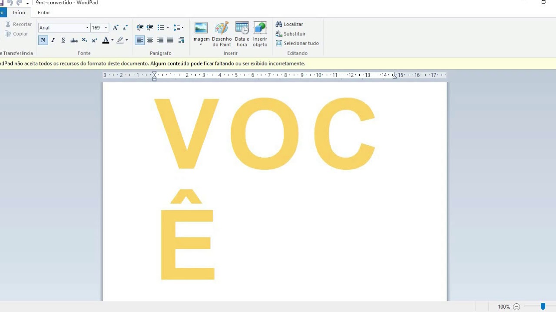Screen dimensions: 556x312
Task: Open the highlight color dropdown arrow
Action: click(126, 40)
